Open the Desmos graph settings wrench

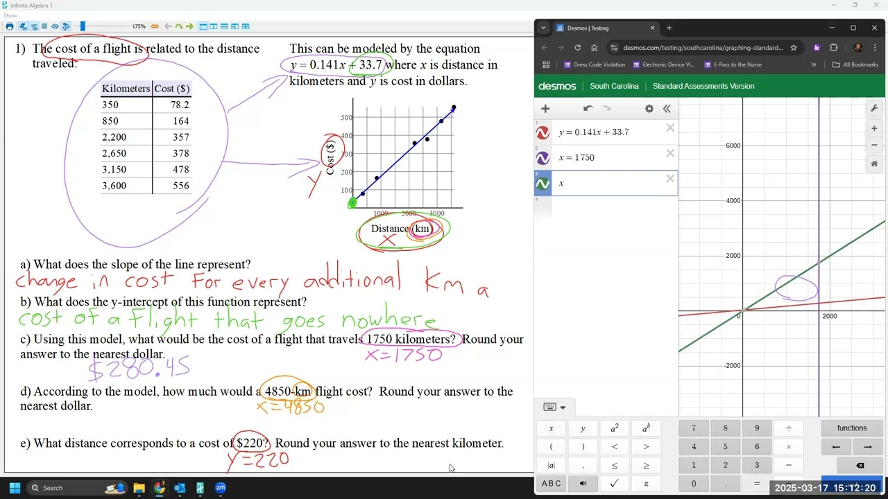[x=874, y=109]
